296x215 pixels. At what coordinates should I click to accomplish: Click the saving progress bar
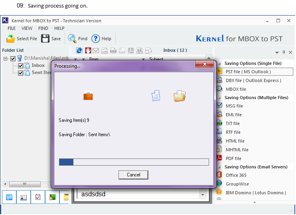pos(134,162)
